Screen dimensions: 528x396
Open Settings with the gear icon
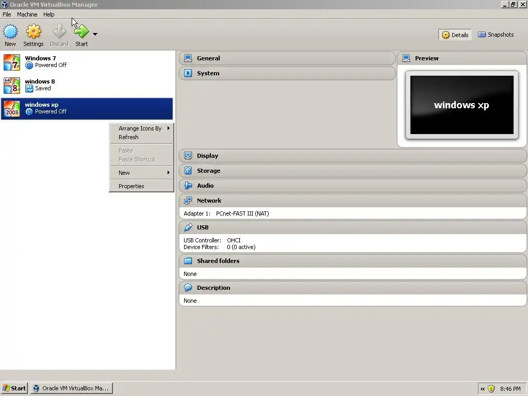[x=34, y=31]
